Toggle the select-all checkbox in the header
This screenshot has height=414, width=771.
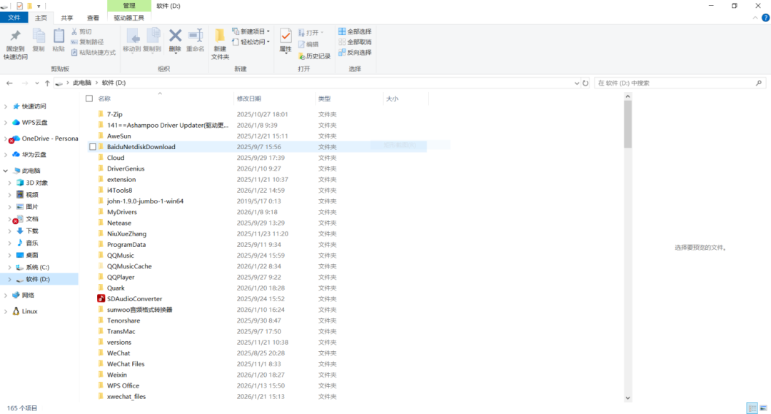coord(89,99)
